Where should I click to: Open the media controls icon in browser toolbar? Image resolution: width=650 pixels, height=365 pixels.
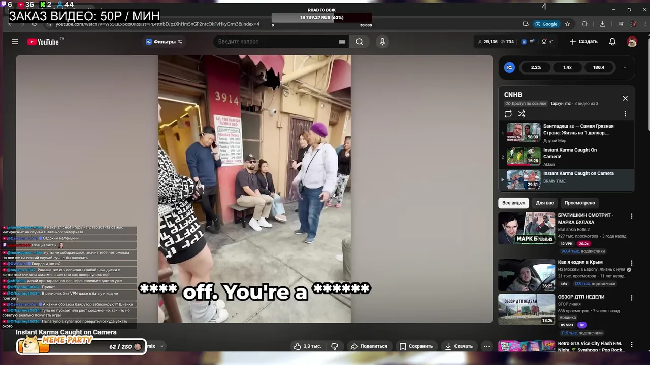coord(621,24)
